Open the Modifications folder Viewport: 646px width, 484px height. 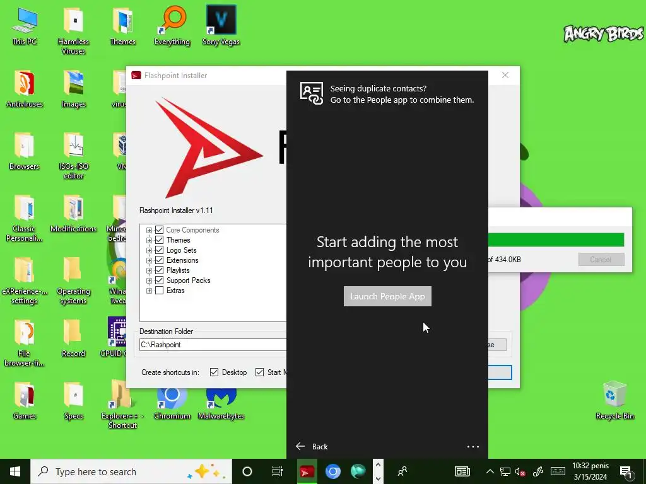tap(73, 213)
